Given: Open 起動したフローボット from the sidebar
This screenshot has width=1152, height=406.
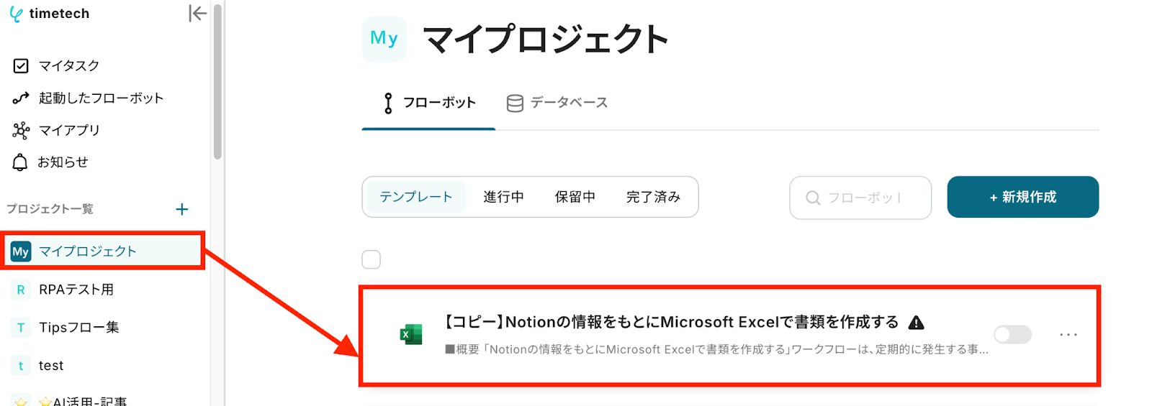Looking at the screenshot, I should point(101,98).
